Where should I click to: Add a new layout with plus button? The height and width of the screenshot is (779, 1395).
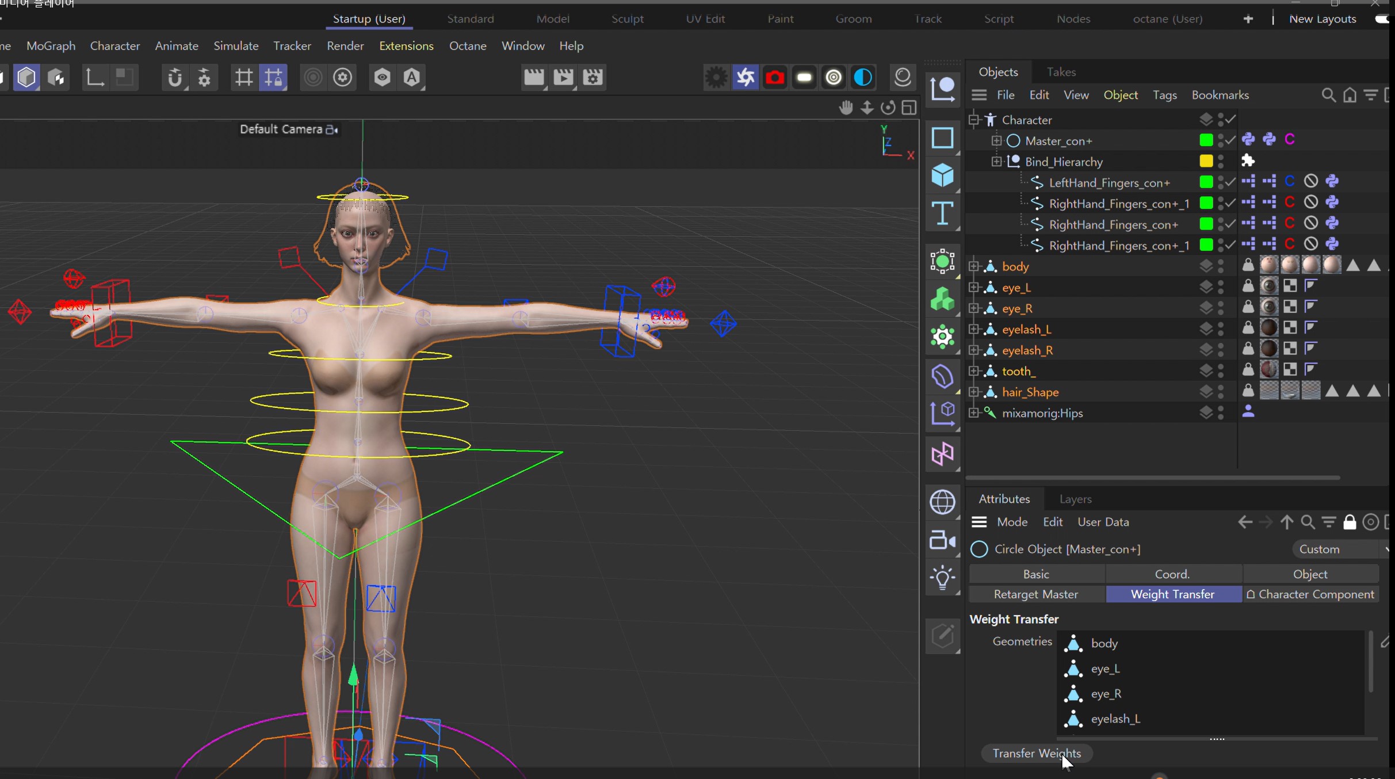coord(1248,19)
